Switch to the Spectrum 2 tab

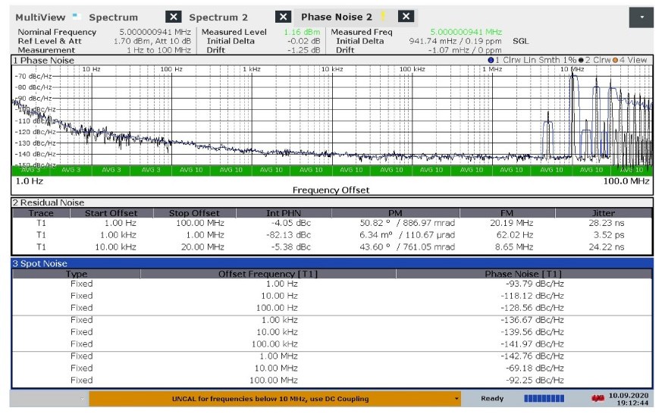pyautogui.click(x=218, y=17)
